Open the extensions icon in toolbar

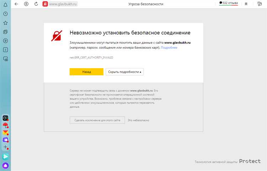pos(260,4)
